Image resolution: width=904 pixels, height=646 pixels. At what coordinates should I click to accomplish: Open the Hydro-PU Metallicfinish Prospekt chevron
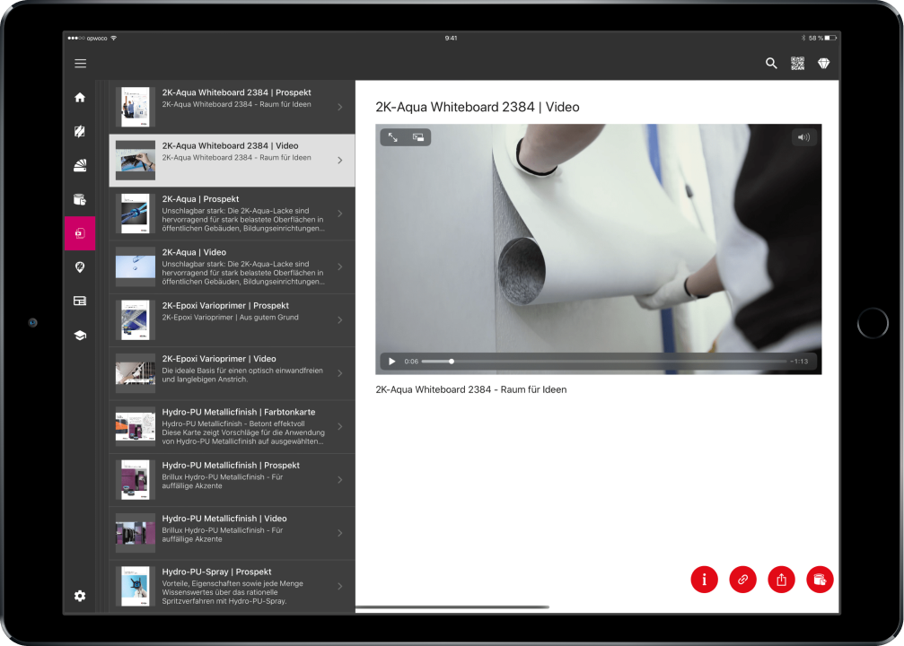click(340, 479)
